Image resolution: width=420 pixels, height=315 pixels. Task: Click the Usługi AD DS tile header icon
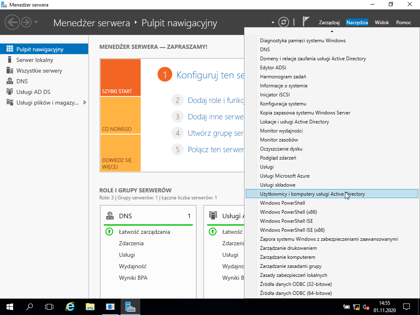coord(213,216)
